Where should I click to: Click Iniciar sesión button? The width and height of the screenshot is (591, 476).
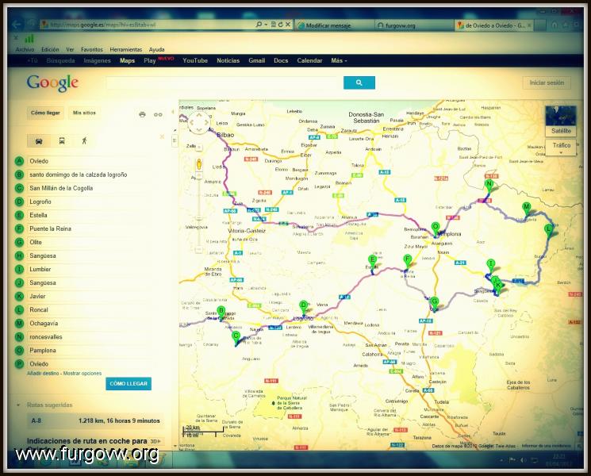click(547, 83)
